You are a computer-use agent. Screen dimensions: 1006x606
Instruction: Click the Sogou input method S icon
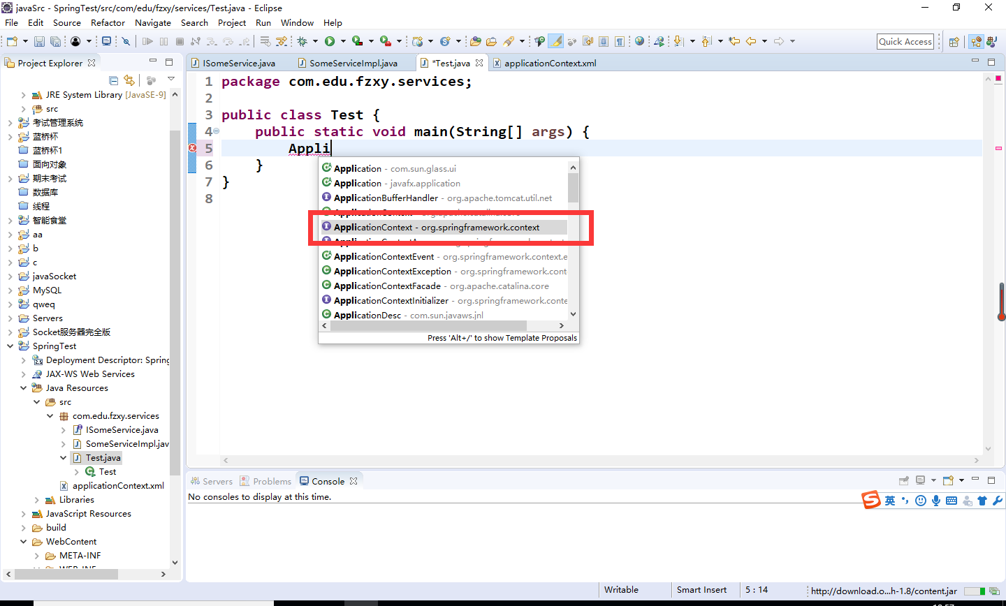870,500
